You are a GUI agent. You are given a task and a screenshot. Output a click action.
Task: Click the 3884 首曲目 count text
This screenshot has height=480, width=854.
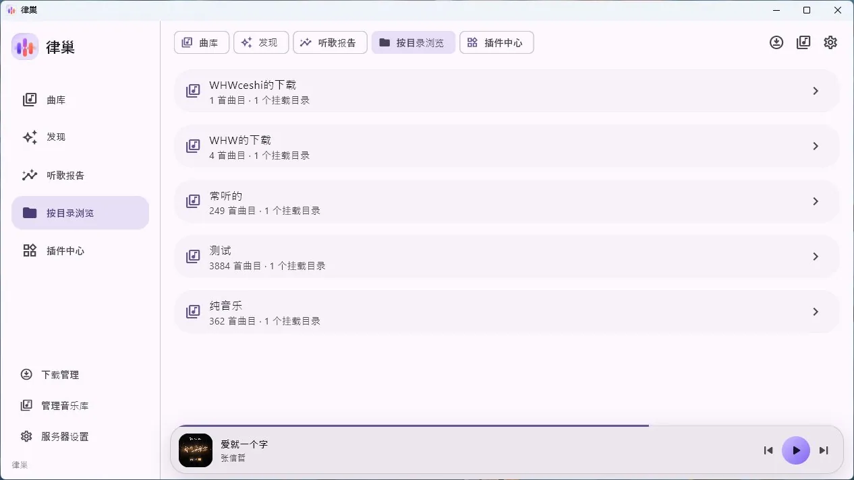click(235, 266)
